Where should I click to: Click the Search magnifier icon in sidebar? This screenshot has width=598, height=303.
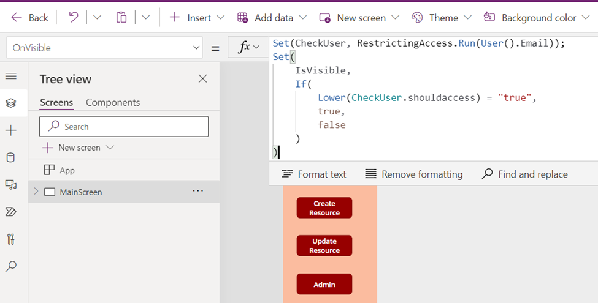coord(11,266)
